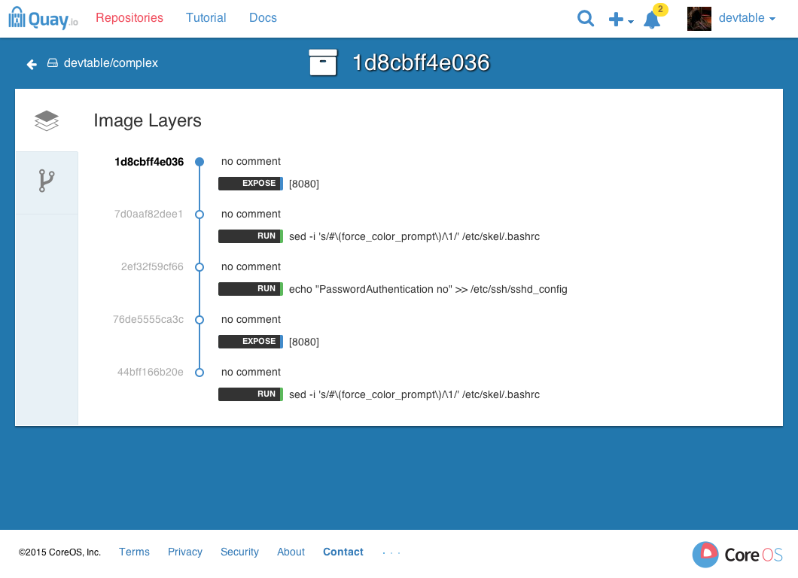The width and height of the screenshot is (798, 578).
Task: Click the sed command for 7d0aaf82dee1
Action: point(414,237)
